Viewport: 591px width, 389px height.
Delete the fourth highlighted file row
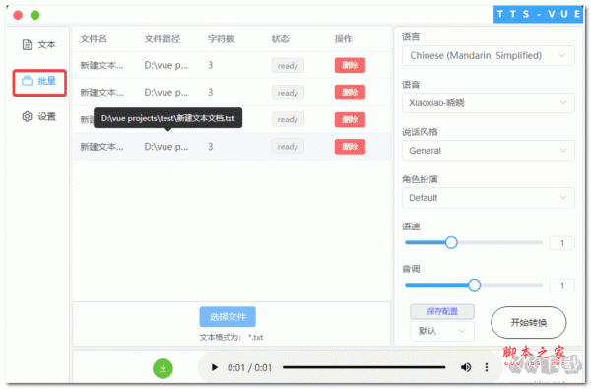[x=350, y=147]
